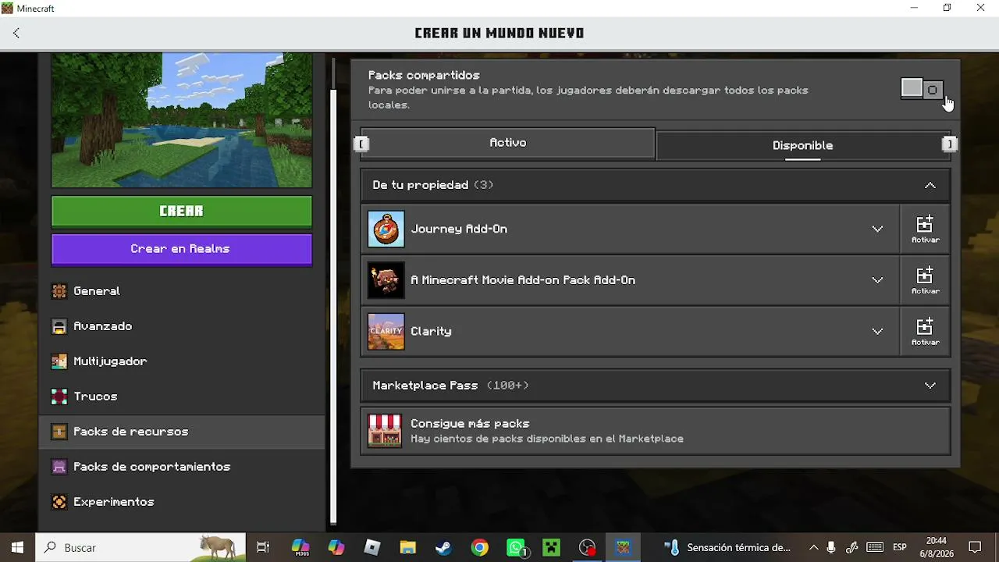
Task: Open the notification center icon
Action: pyautogui.click(x=975, y=547)
